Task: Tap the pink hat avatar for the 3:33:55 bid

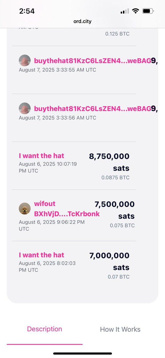Action: (x=25, y=61)
